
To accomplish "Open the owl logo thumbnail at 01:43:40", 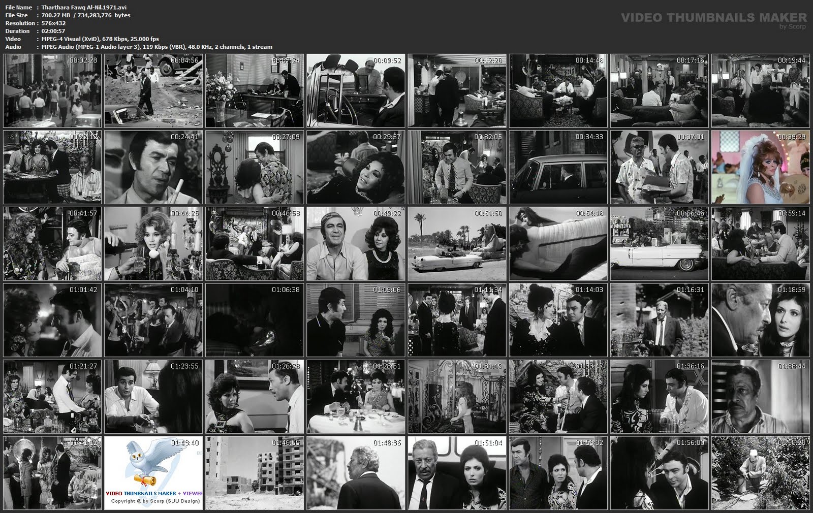I will coord(153,473).
